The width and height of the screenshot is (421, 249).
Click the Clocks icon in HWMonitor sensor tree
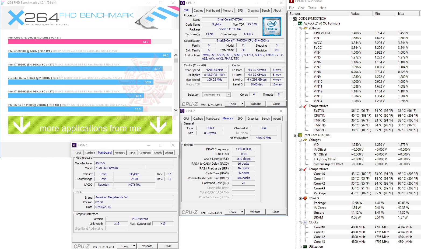click(x=305, y=222)
